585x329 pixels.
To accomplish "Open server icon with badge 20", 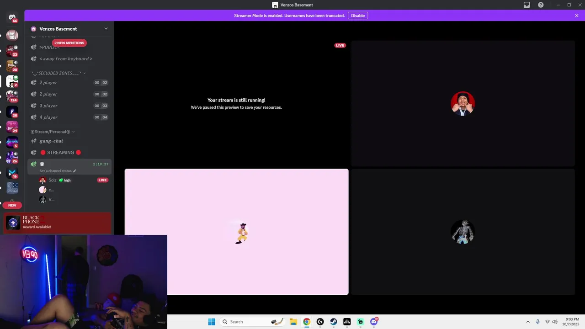I will click(12, 66).
